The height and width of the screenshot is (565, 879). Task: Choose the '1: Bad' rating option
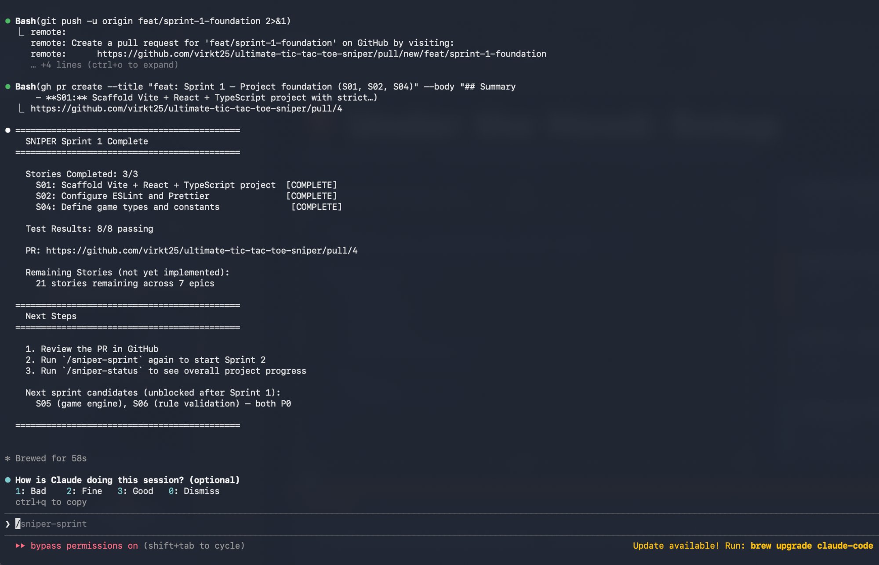[31, 491]
